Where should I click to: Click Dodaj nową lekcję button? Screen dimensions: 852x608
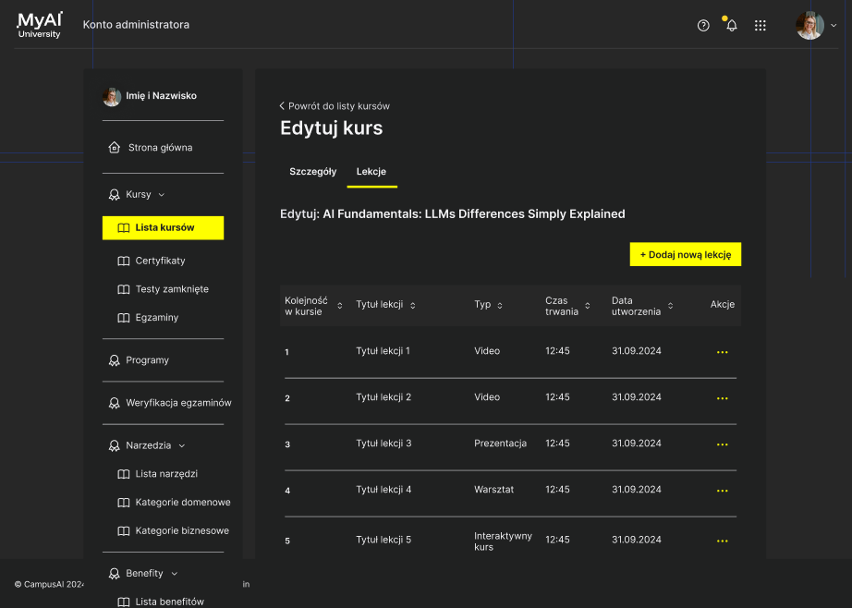pyautogui.click(x=685, y=254)
